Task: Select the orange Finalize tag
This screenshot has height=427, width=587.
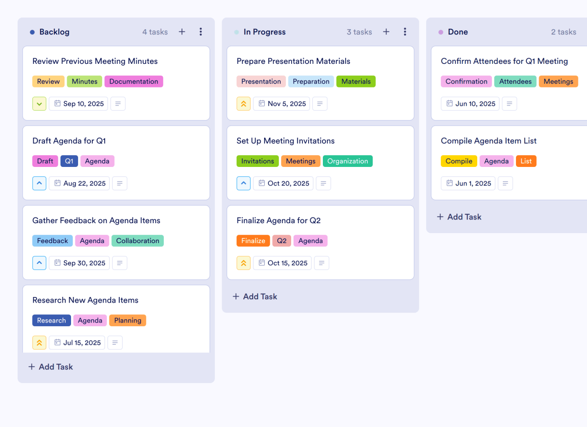Action: (x=253, y=241)
